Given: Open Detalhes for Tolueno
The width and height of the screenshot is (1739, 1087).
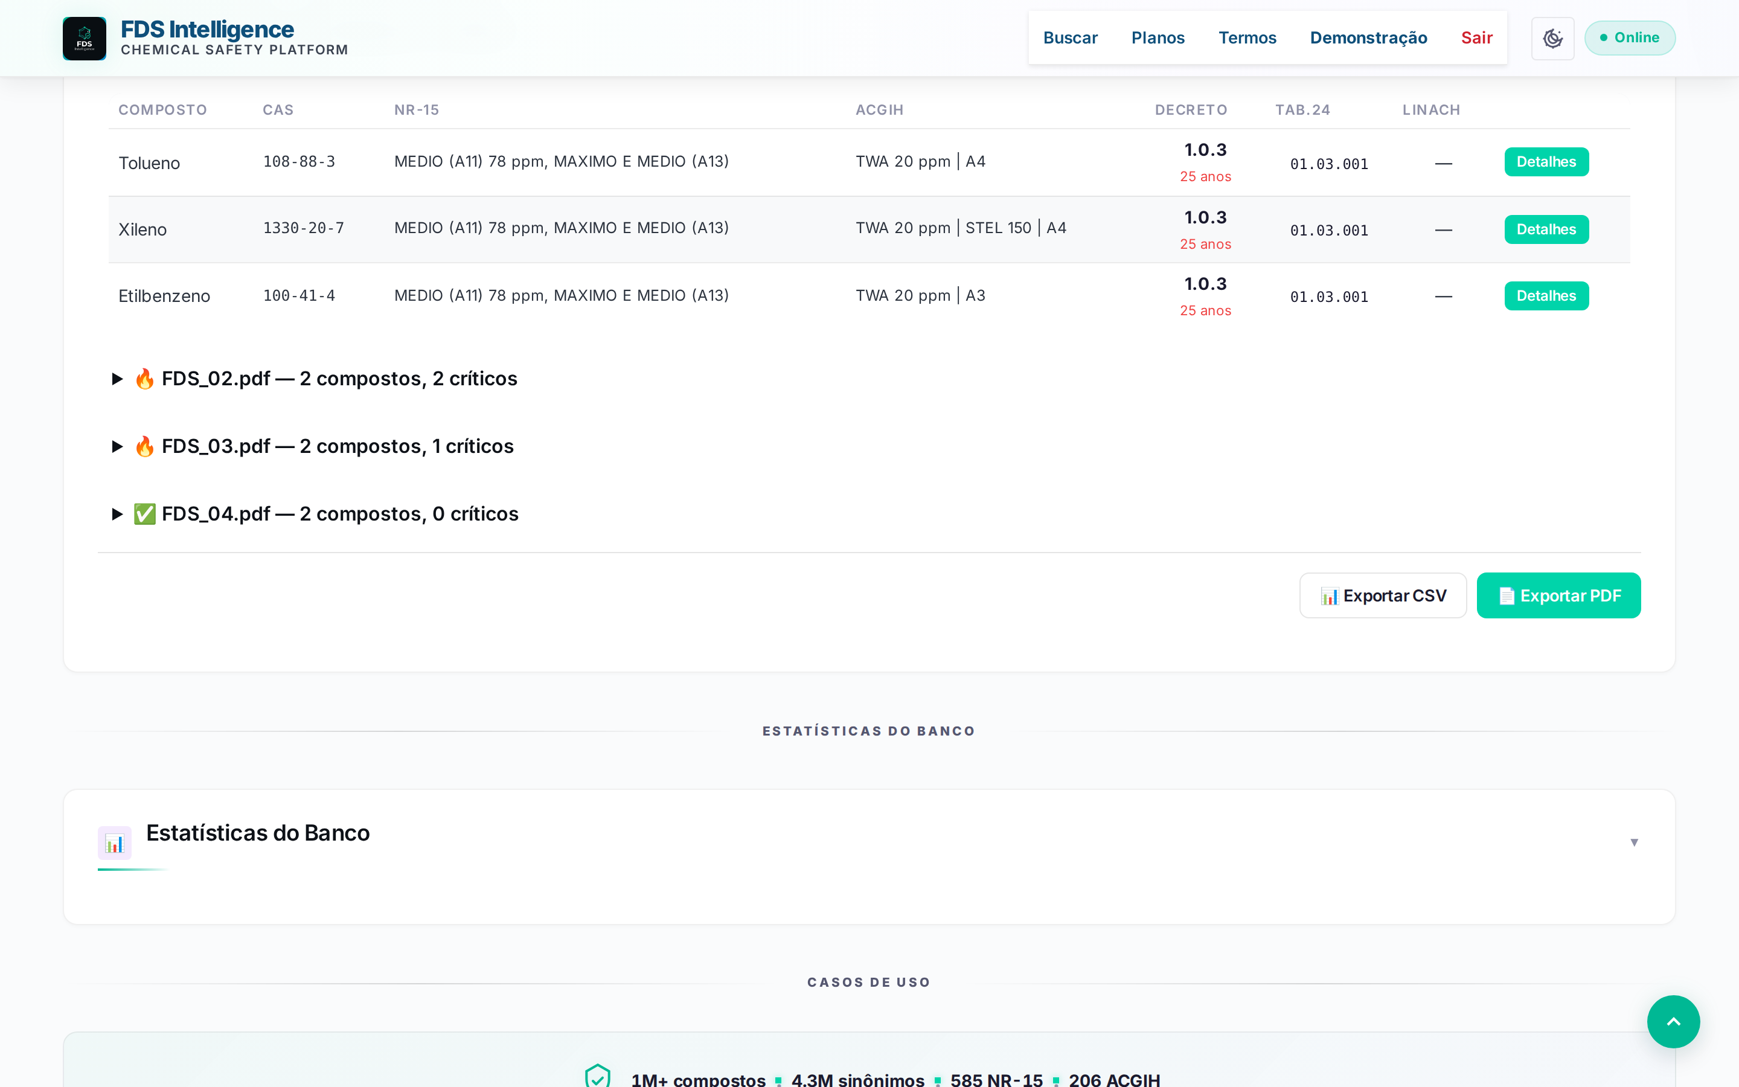Looking at the screenshot, I should (1546, 162).
